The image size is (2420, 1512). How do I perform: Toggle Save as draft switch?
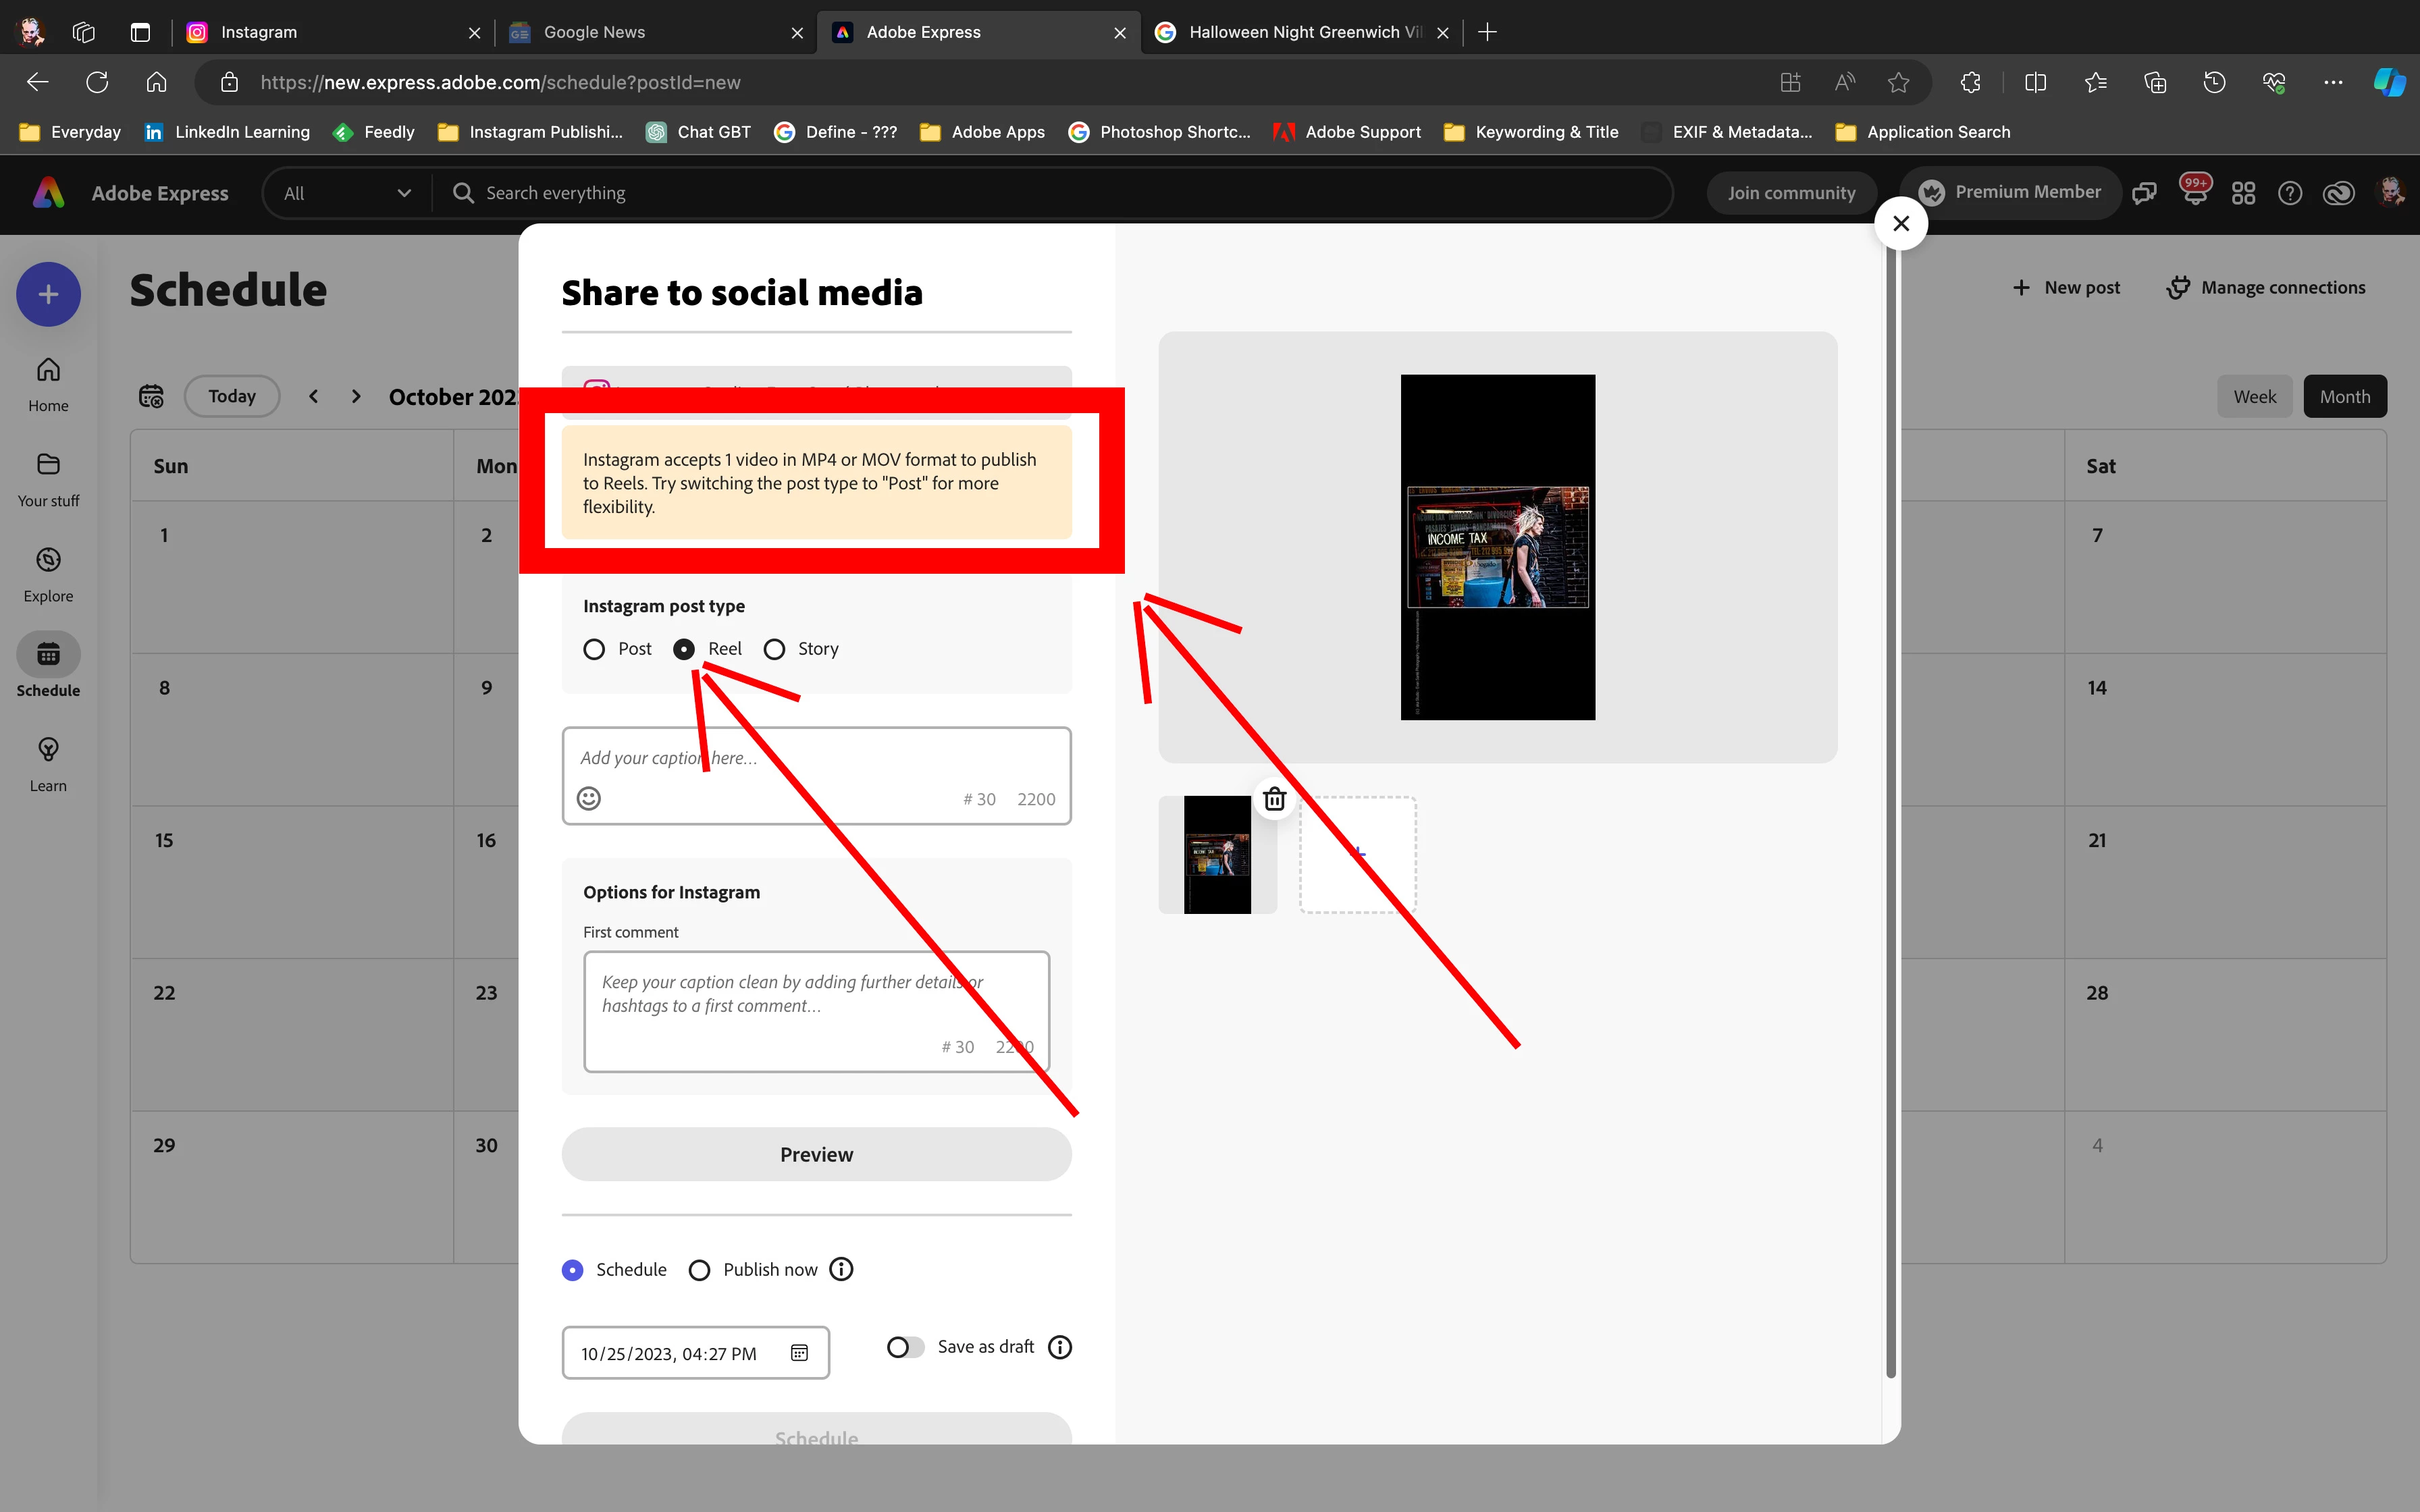(905, 1347)
